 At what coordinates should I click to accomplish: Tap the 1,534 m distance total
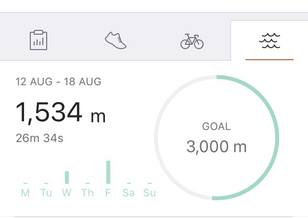61,113
